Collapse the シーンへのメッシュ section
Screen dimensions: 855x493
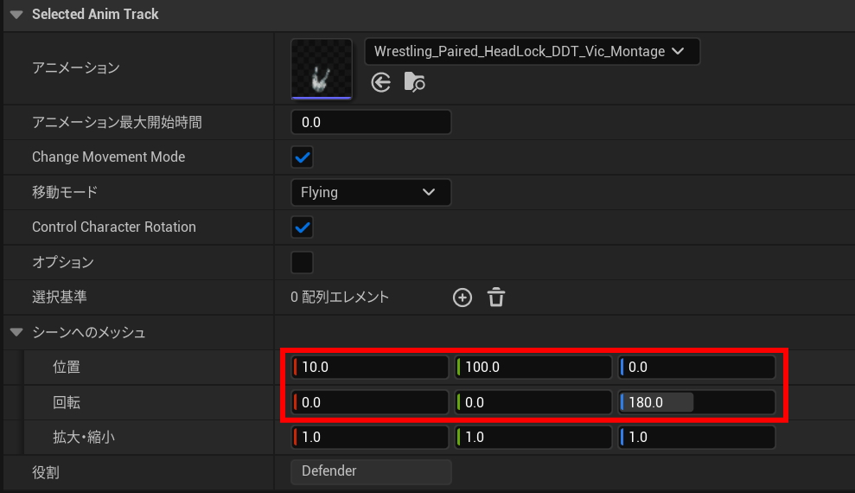(16, 332)
